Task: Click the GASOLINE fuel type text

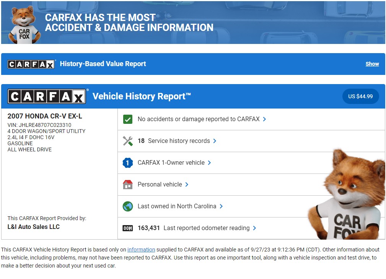Action: 20,144
